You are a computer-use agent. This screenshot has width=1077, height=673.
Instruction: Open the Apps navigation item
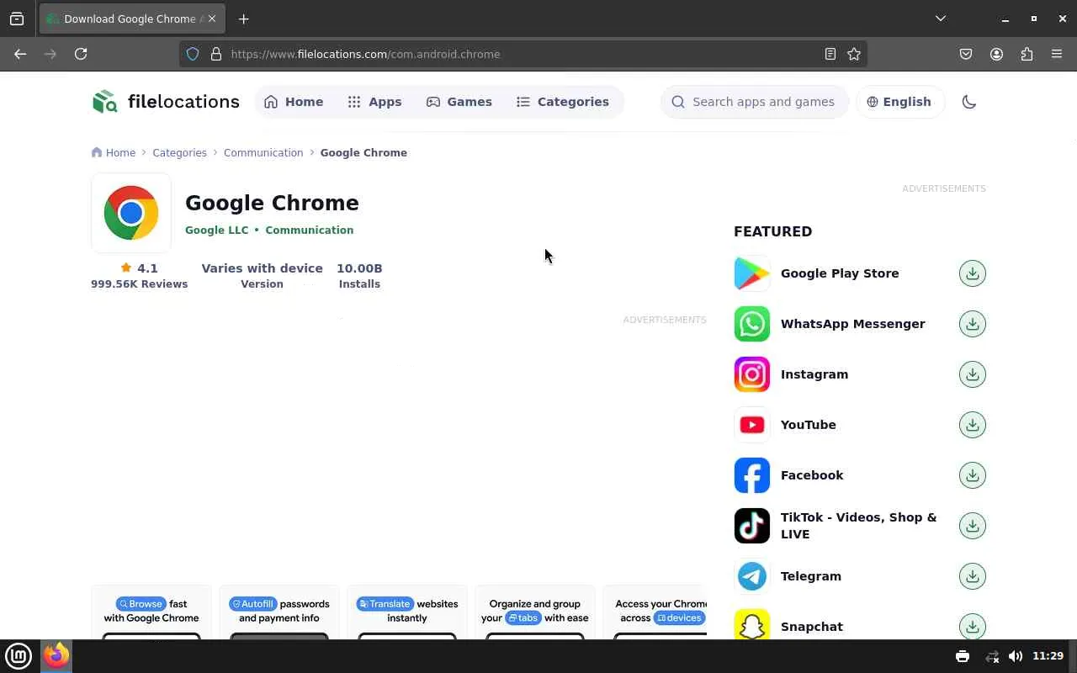pyautogui.click(x=375, y=102)
